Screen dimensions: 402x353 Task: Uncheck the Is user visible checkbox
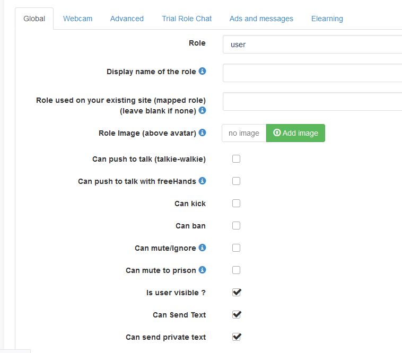coord(237,292)
